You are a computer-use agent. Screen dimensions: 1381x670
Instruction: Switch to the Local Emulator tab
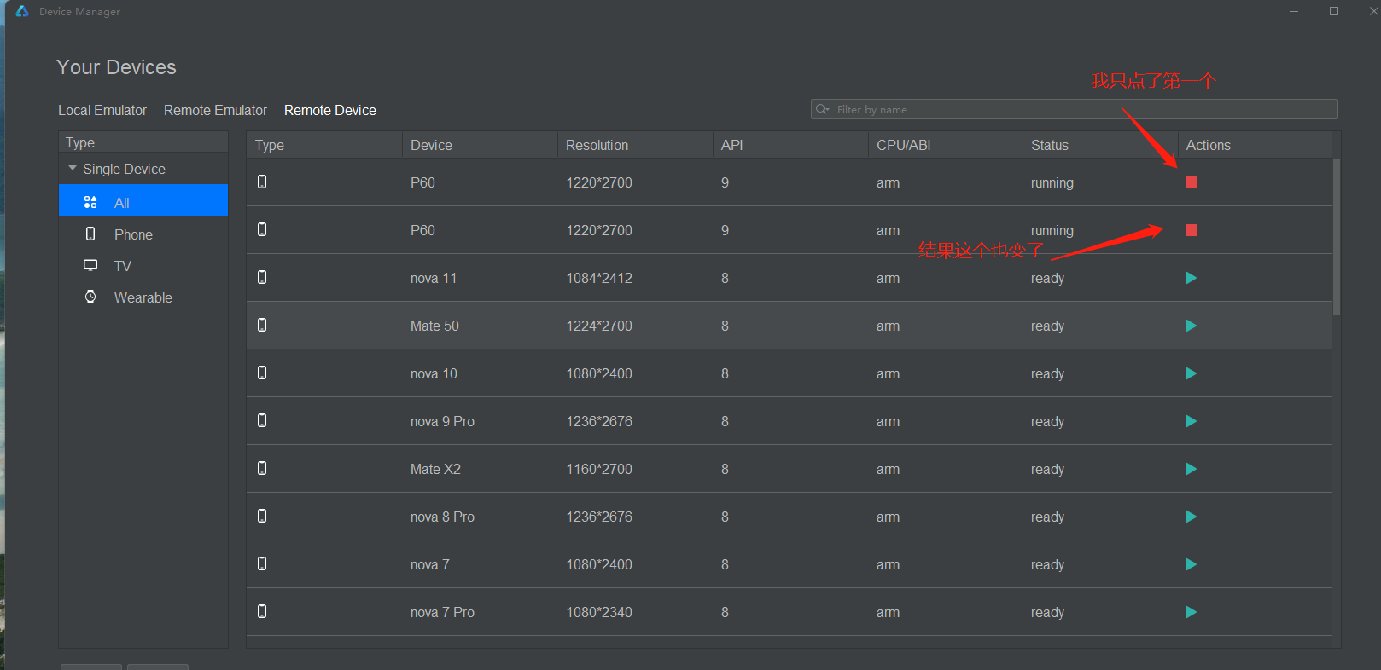click(x=102, y=110)
